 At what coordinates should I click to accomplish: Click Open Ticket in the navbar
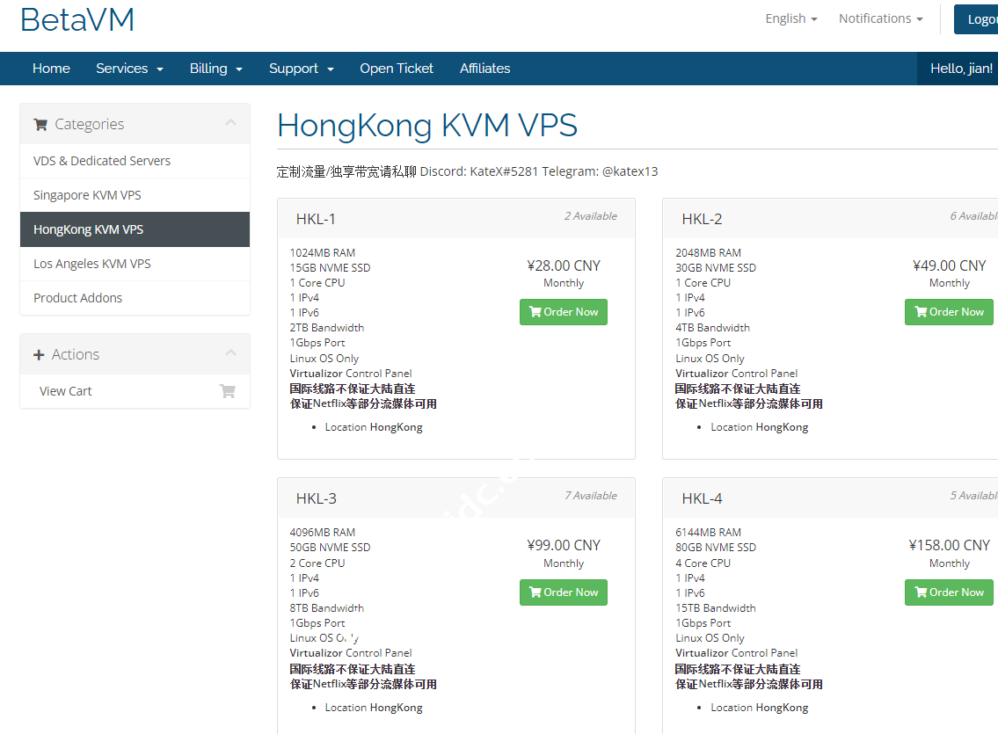click(396, 68)
